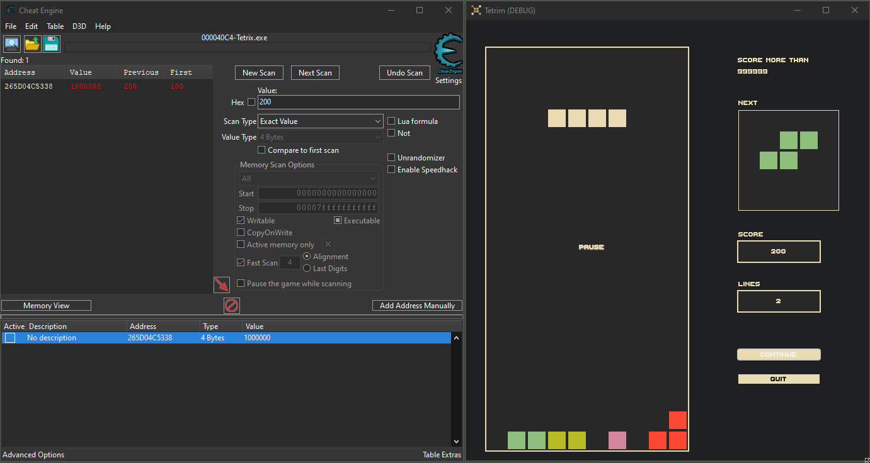
Task: Click the Fast Scan alignment value field
Action: [290, 263]
